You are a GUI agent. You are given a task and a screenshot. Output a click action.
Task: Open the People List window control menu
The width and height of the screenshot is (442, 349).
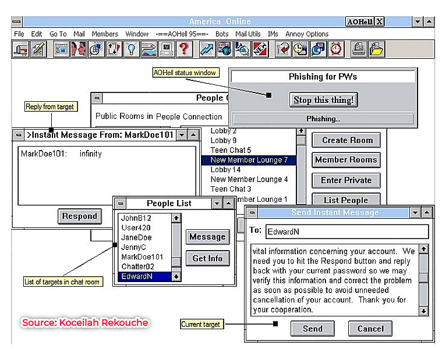121,204
